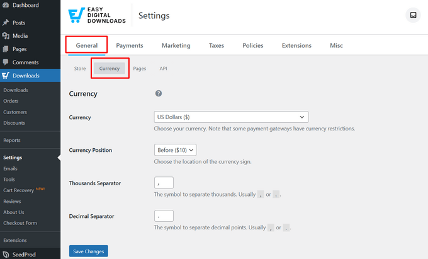Open Media via its sidebar icon
This screenshot has height=259, width=428.
click(x=6, y=36)
